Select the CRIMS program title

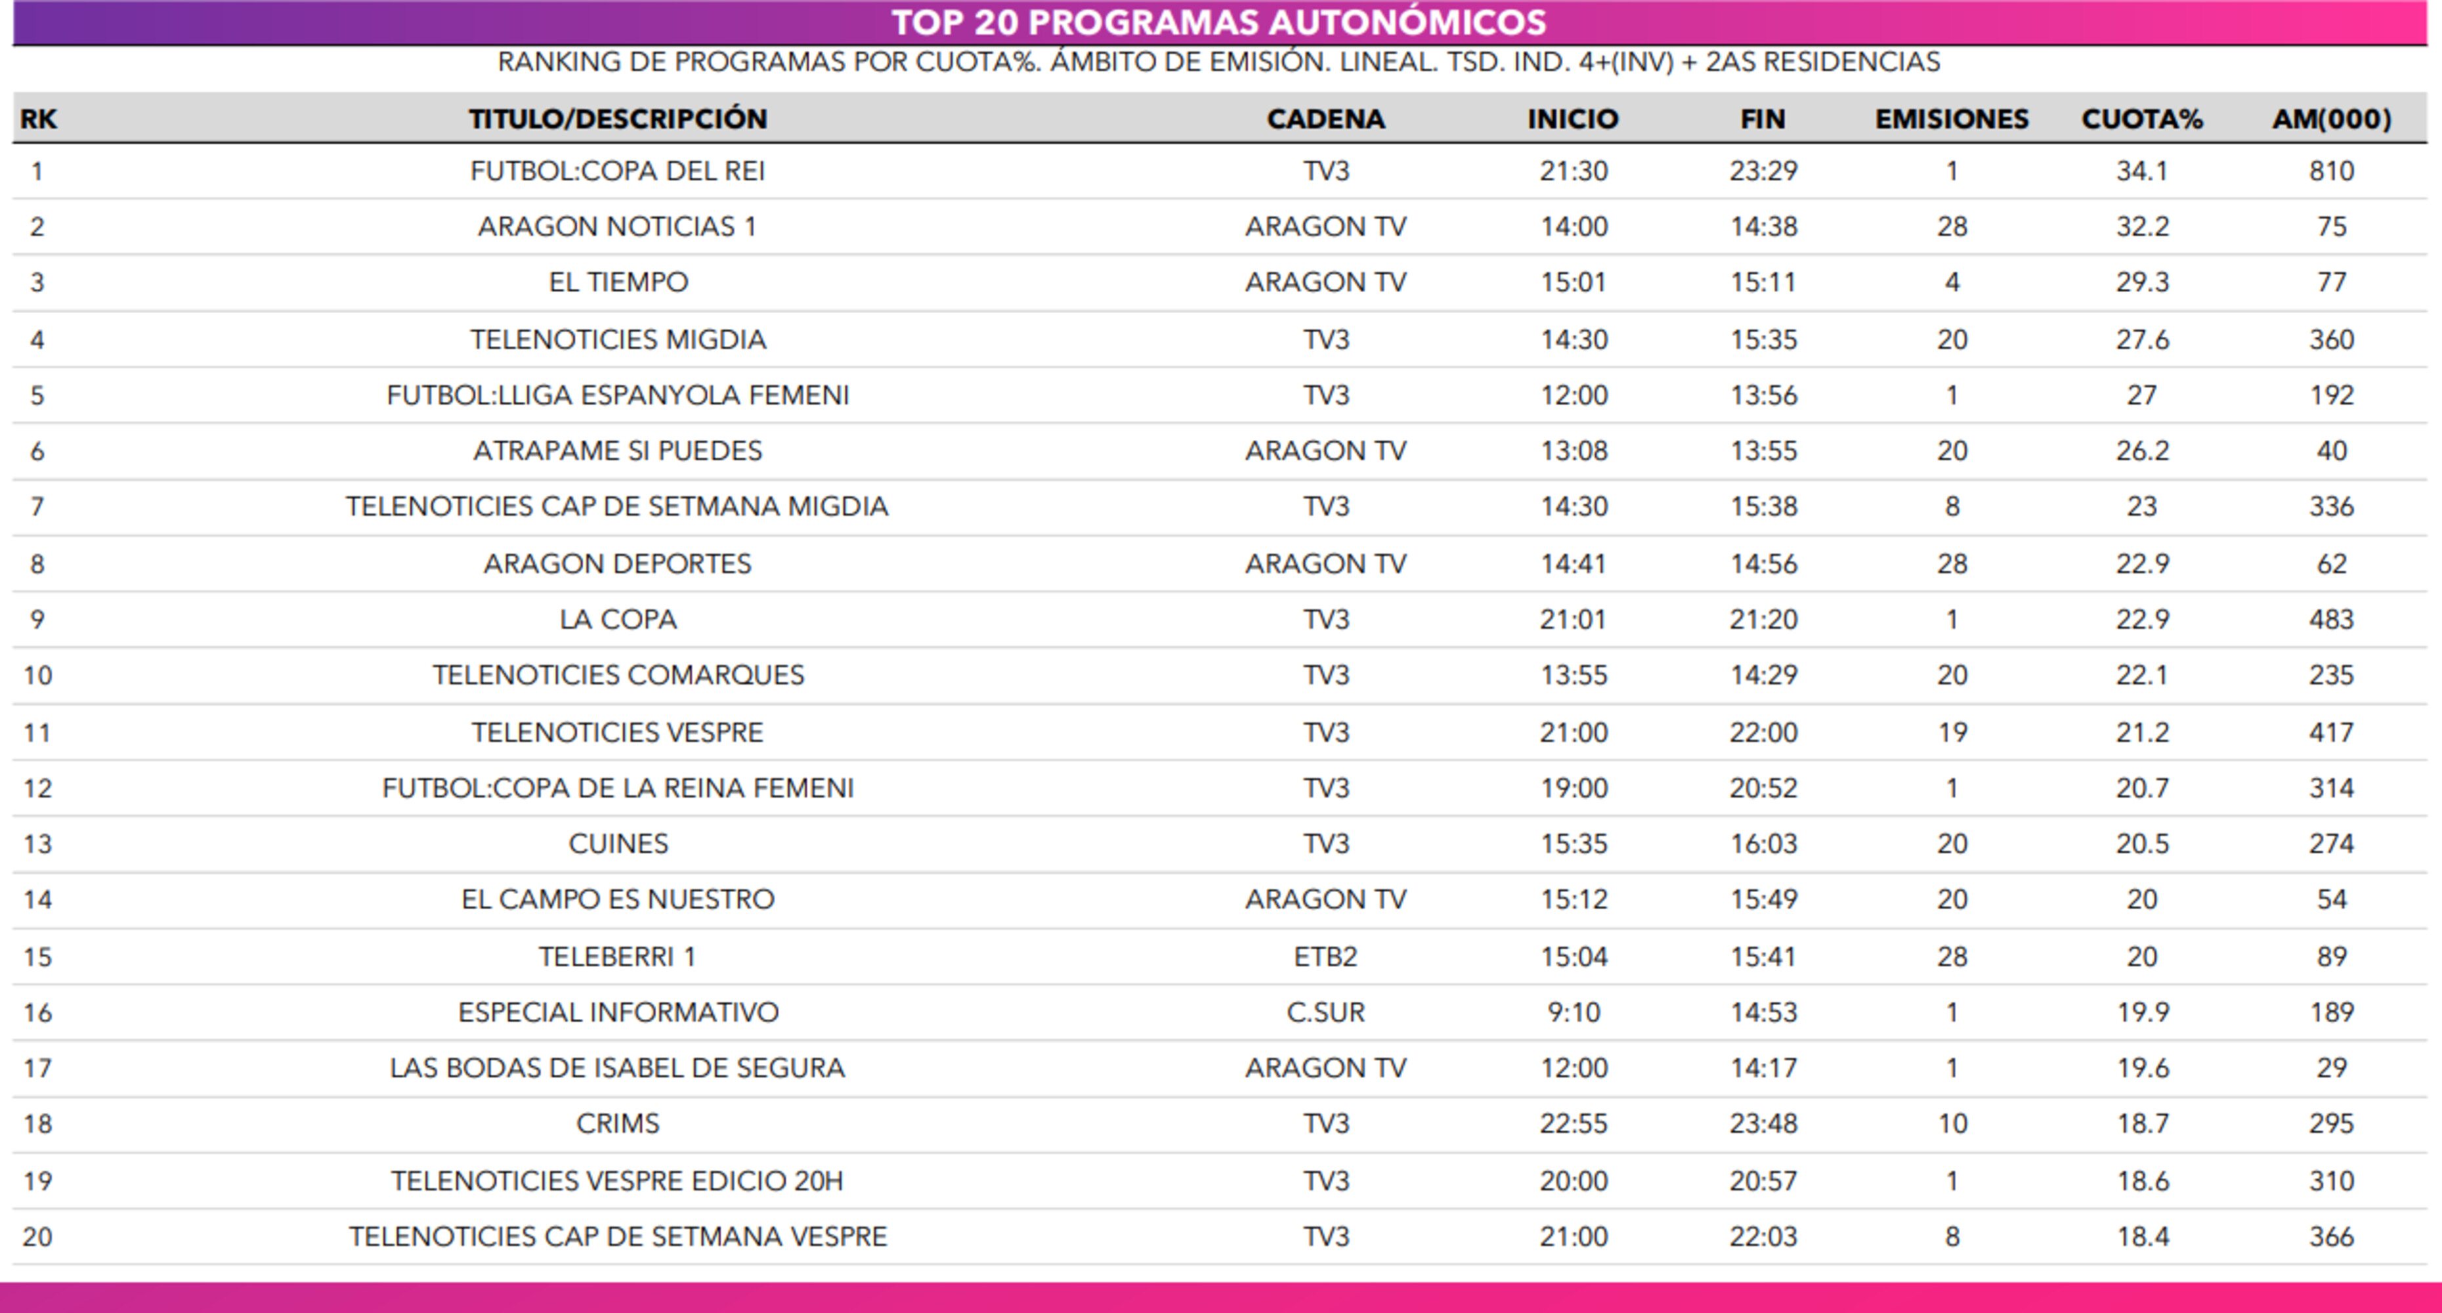point(617,1123)
